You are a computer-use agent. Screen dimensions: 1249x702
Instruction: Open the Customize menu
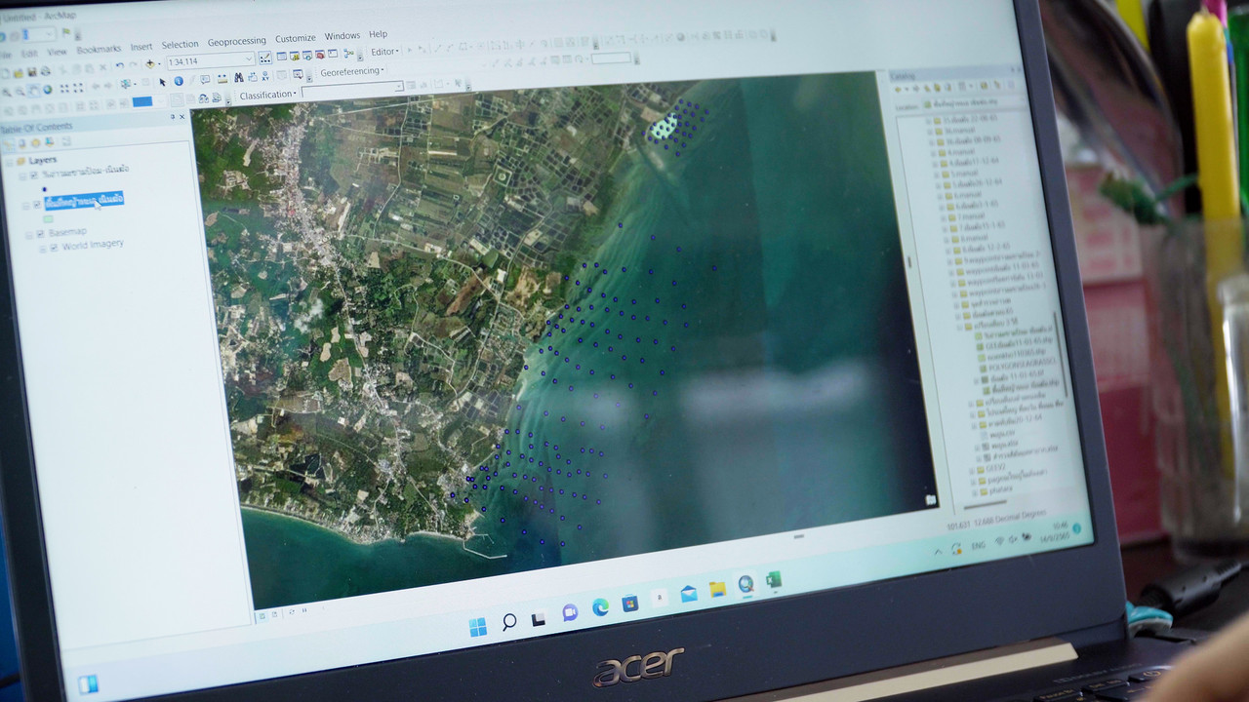(x=295, y=38)
